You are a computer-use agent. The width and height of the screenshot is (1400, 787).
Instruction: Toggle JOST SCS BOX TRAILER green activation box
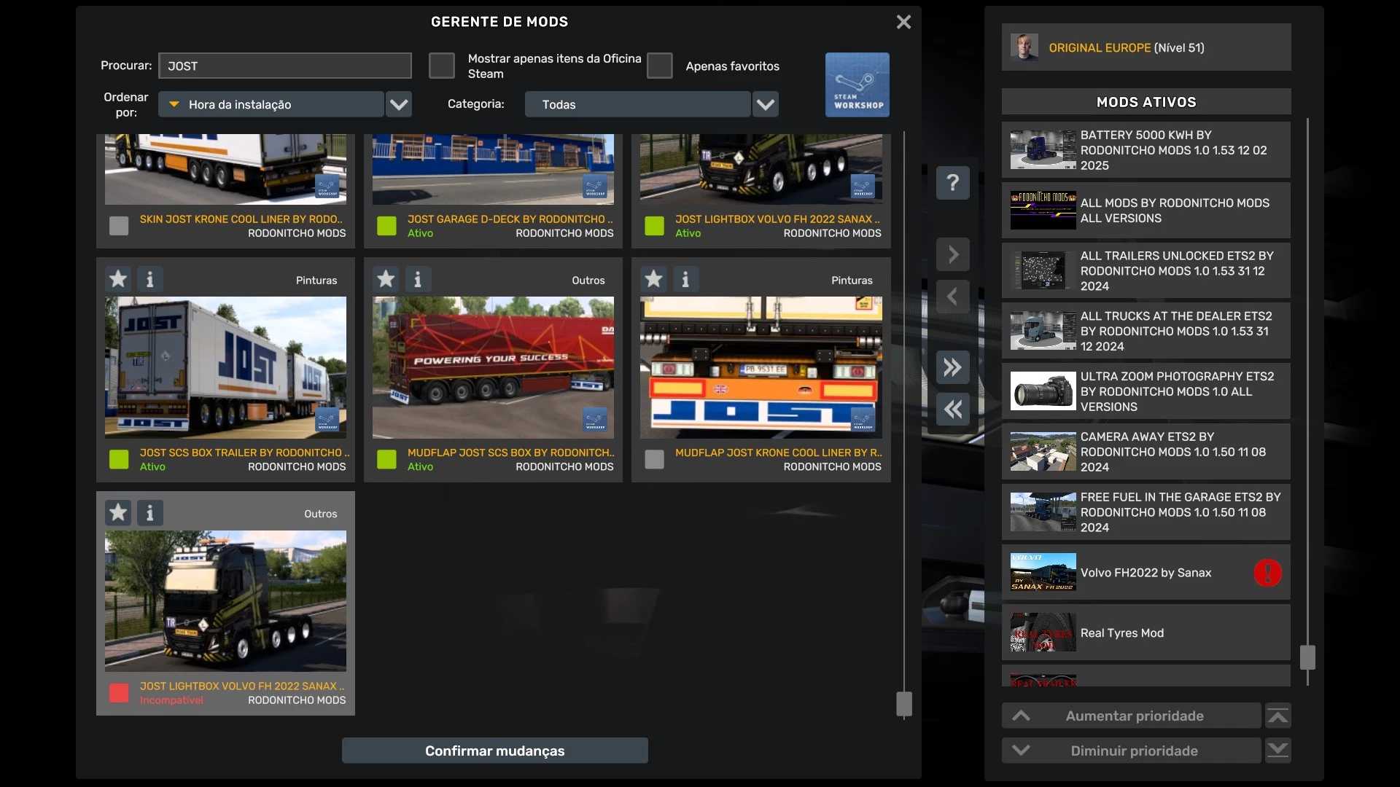pyautogui.click(x=119, y=459)
